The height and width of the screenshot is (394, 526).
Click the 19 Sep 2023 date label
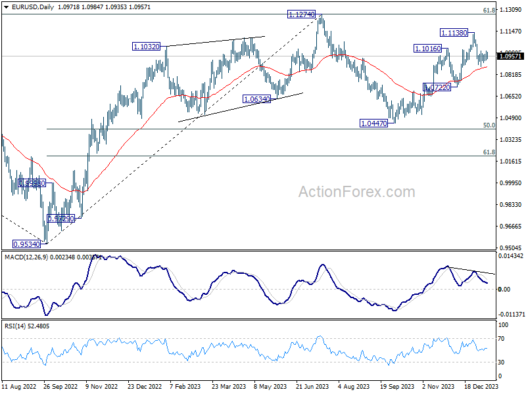click(x=397, y=386)
